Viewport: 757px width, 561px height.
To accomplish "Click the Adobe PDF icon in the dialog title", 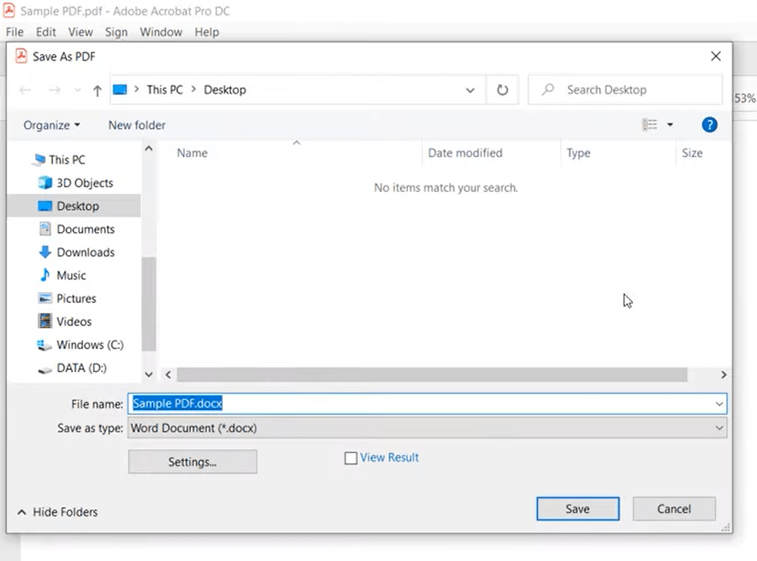I will [x=22, y=56].
